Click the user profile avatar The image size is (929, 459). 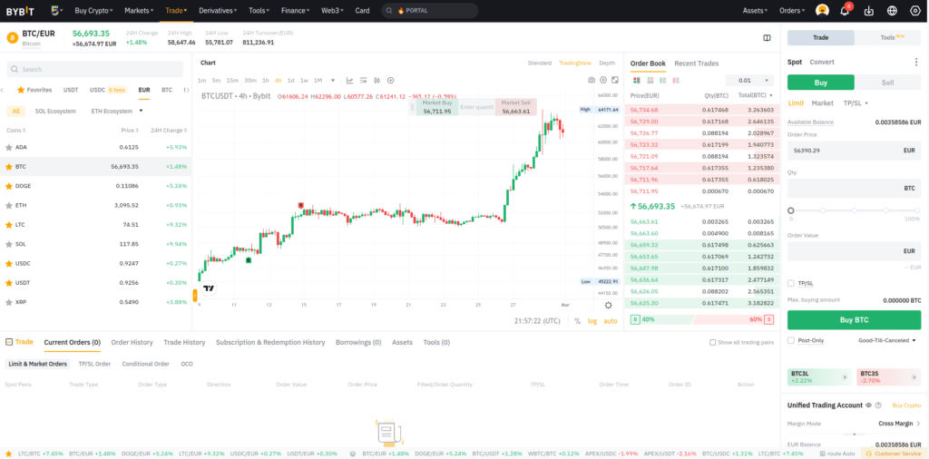[x=822, y=11]
